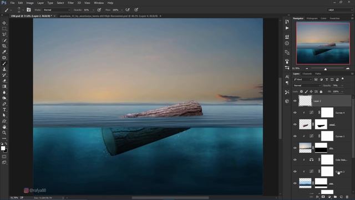This screenshot has width=355, height=200.
Task: Select the Clone Stamp tool
Action: coord(4,69)
